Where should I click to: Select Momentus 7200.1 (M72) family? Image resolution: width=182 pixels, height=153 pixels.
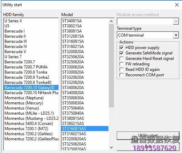(31, 129)
